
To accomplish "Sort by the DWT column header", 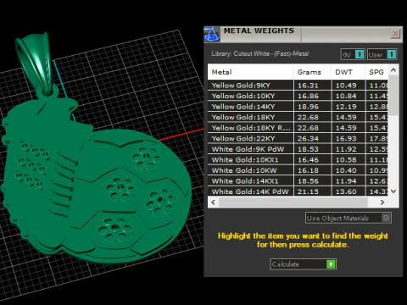I will point(348,72).
